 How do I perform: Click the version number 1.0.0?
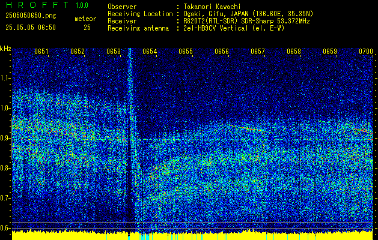(x=82, y=5)
